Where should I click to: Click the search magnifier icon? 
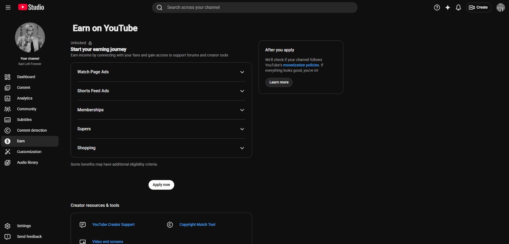pos(160,7)
